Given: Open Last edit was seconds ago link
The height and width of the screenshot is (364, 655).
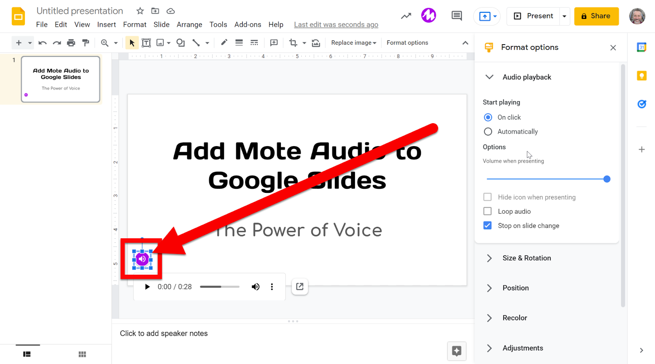Looking at the screenshot, I should coord(336,25).
